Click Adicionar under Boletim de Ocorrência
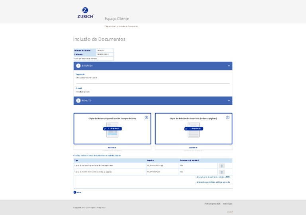The image size is (306, 215). click(x=193, y=148)
